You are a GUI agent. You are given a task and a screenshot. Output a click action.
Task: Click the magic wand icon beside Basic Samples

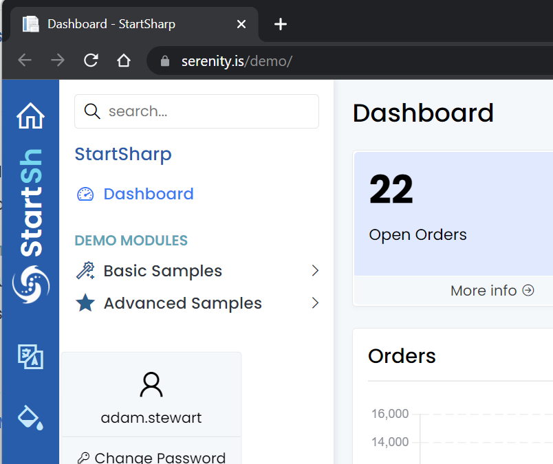[85, 271]
